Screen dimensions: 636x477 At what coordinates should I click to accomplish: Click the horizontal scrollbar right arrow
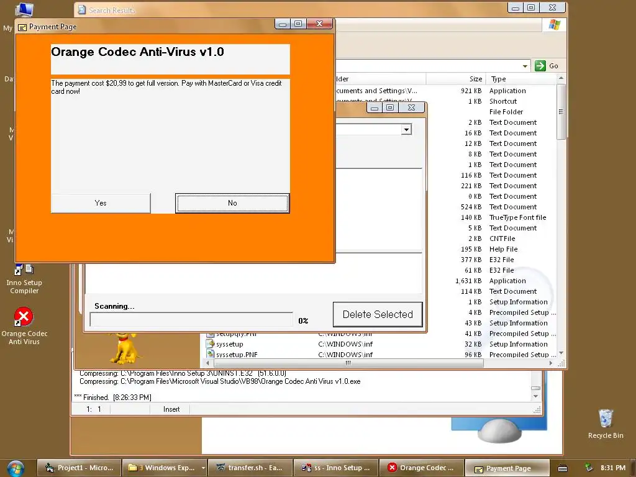[550, 363]
